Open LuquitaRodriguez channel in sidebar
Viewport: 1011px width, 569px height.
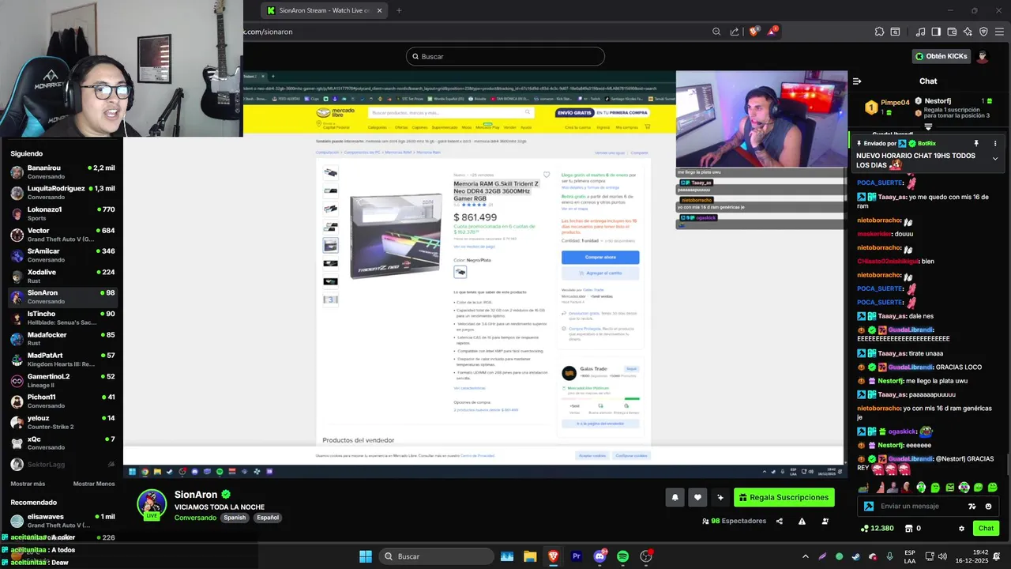coord(62,193)
